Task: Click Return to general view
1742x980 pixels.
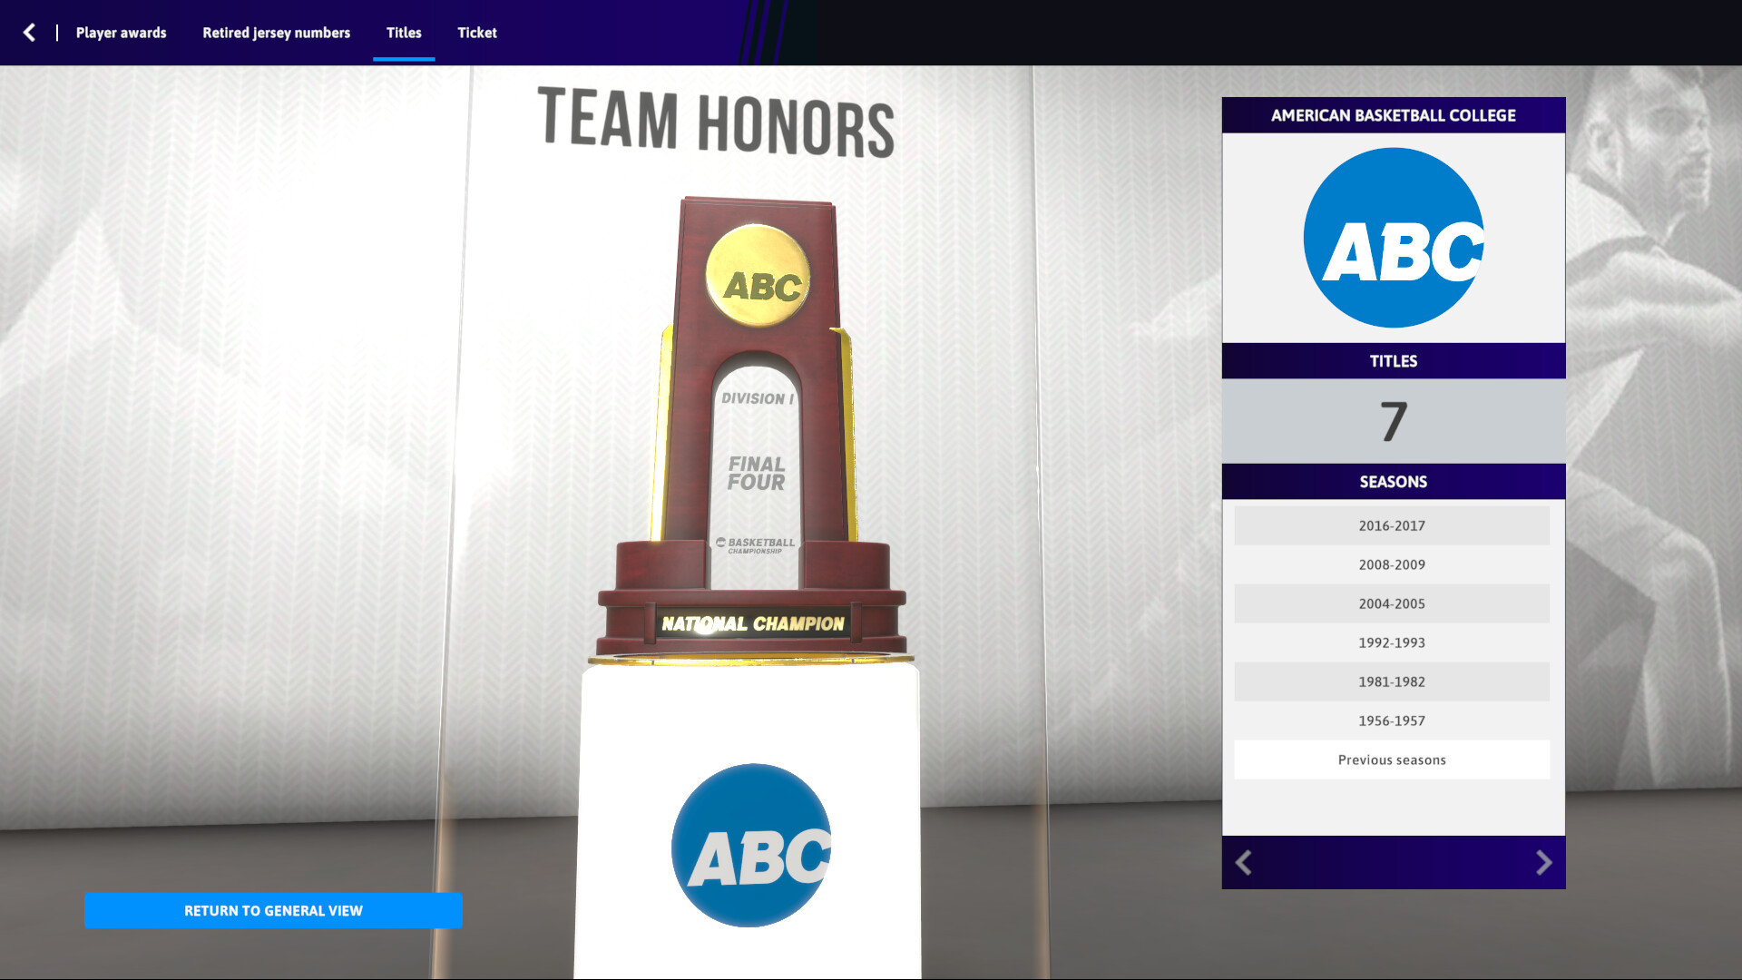Action: (273, 910)
